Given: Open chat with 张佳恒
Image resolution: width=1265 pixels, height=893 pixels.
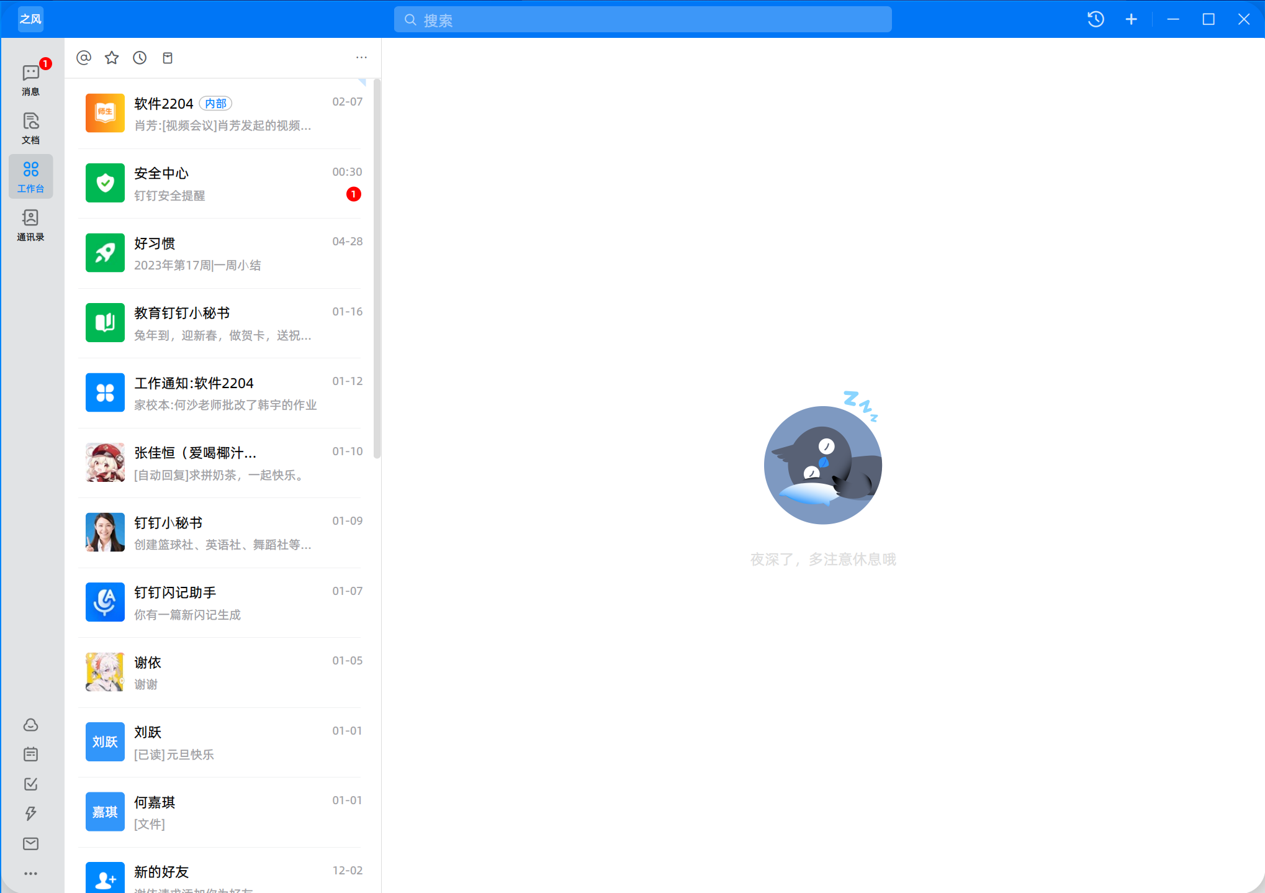Looking at the screenshot, I should (x=220, y=463).
